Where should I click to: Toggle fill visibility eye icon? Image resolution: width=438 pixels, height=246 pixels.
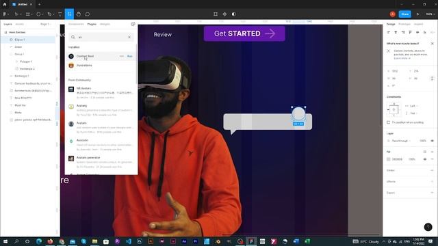(425, 159)
